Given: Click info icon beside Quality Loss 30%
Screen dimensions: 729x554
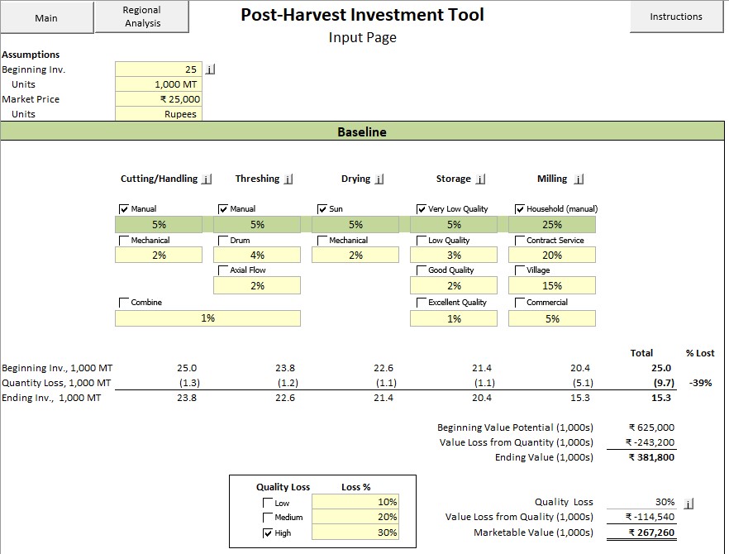Looking at the screenshot, I should (x=690, y=502).
